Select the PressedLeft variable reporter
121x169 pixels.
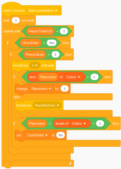tap(35, 54)
